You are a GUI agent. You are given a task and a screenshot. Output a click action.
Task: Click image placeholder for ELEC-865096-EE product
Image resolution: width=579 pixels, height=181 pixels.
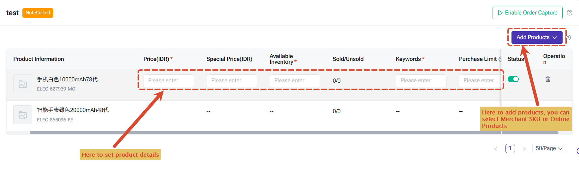coord(23,115)
